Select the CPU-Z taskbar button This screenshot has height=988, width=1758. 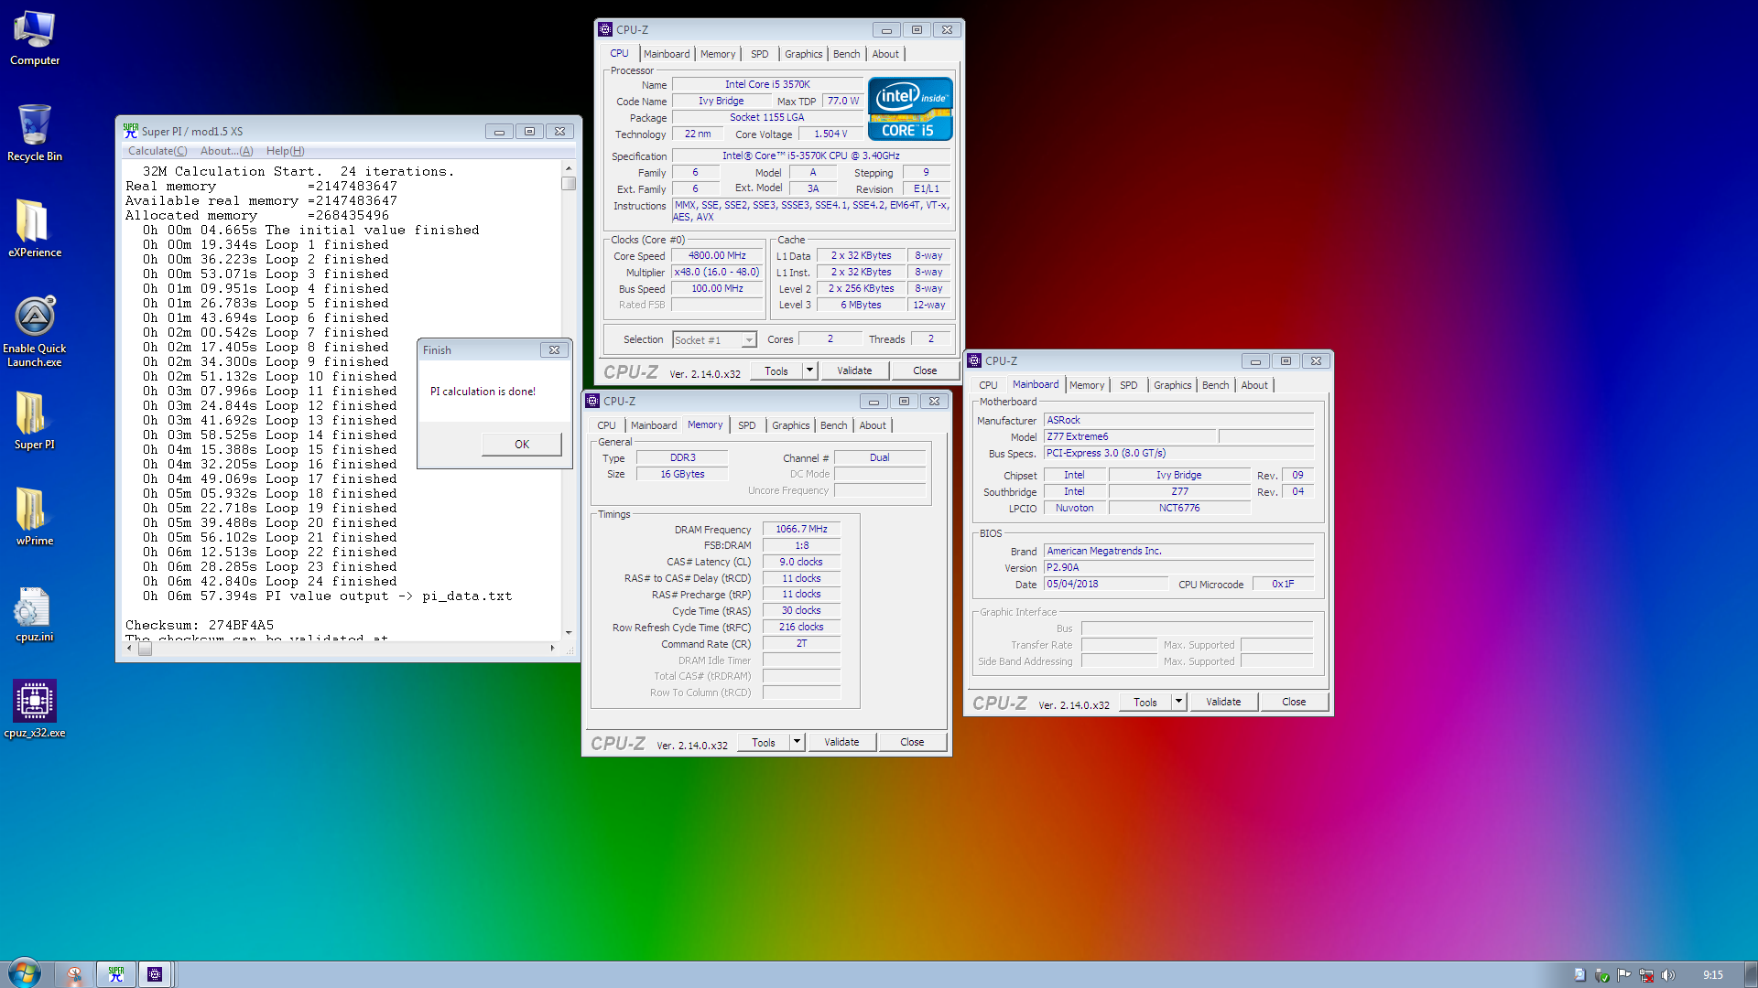[x=155, y=974]
